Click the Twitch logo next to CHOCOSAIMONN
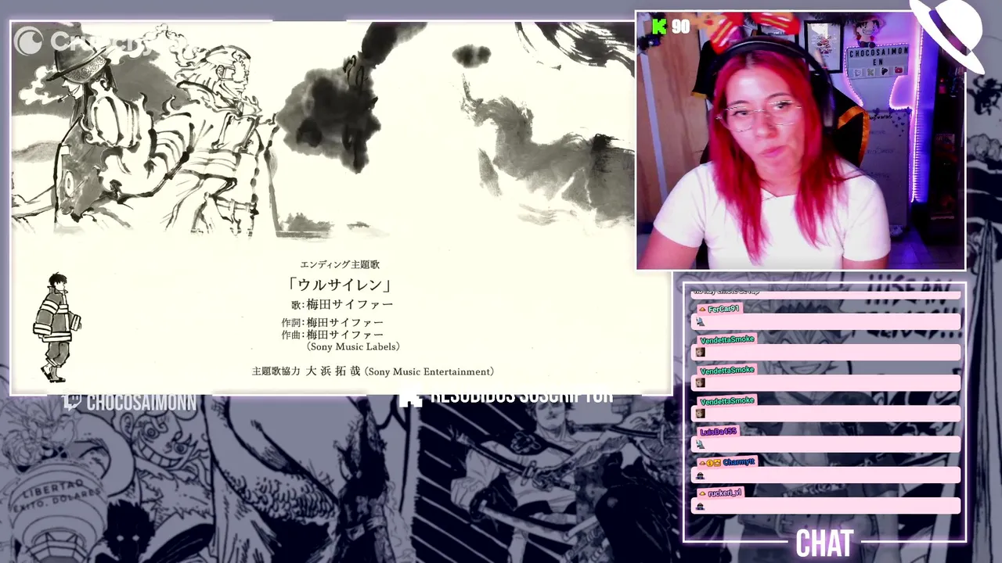 72,401
